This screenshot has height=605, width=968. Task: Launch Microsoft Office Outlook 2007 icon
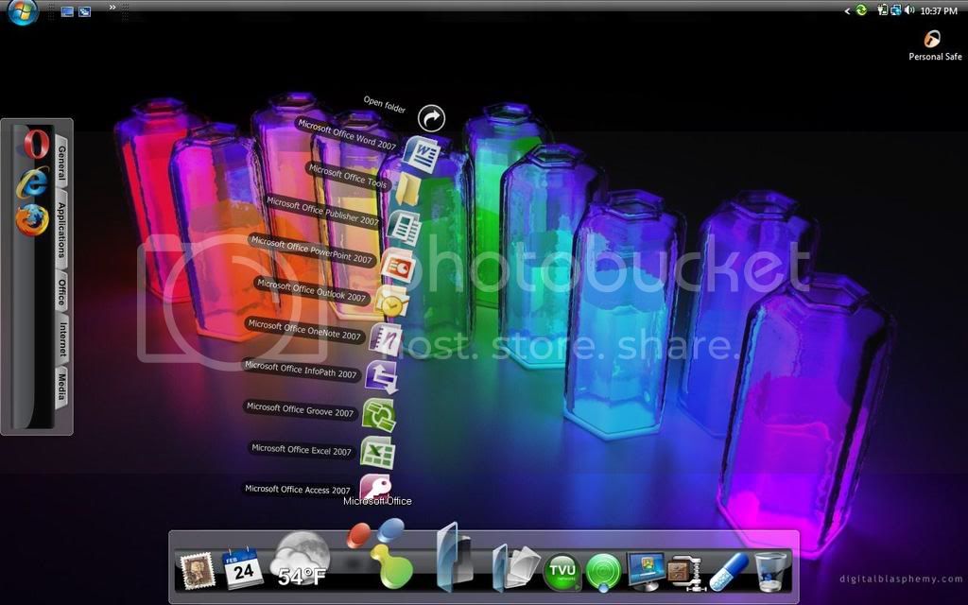pos(392,302)
